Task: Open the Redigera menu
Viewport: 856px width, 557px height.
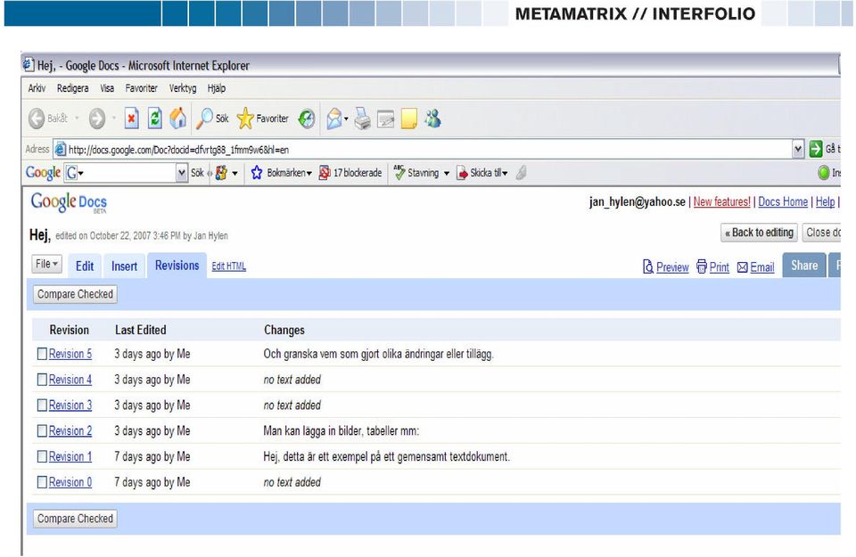Action: click(72, 88)
